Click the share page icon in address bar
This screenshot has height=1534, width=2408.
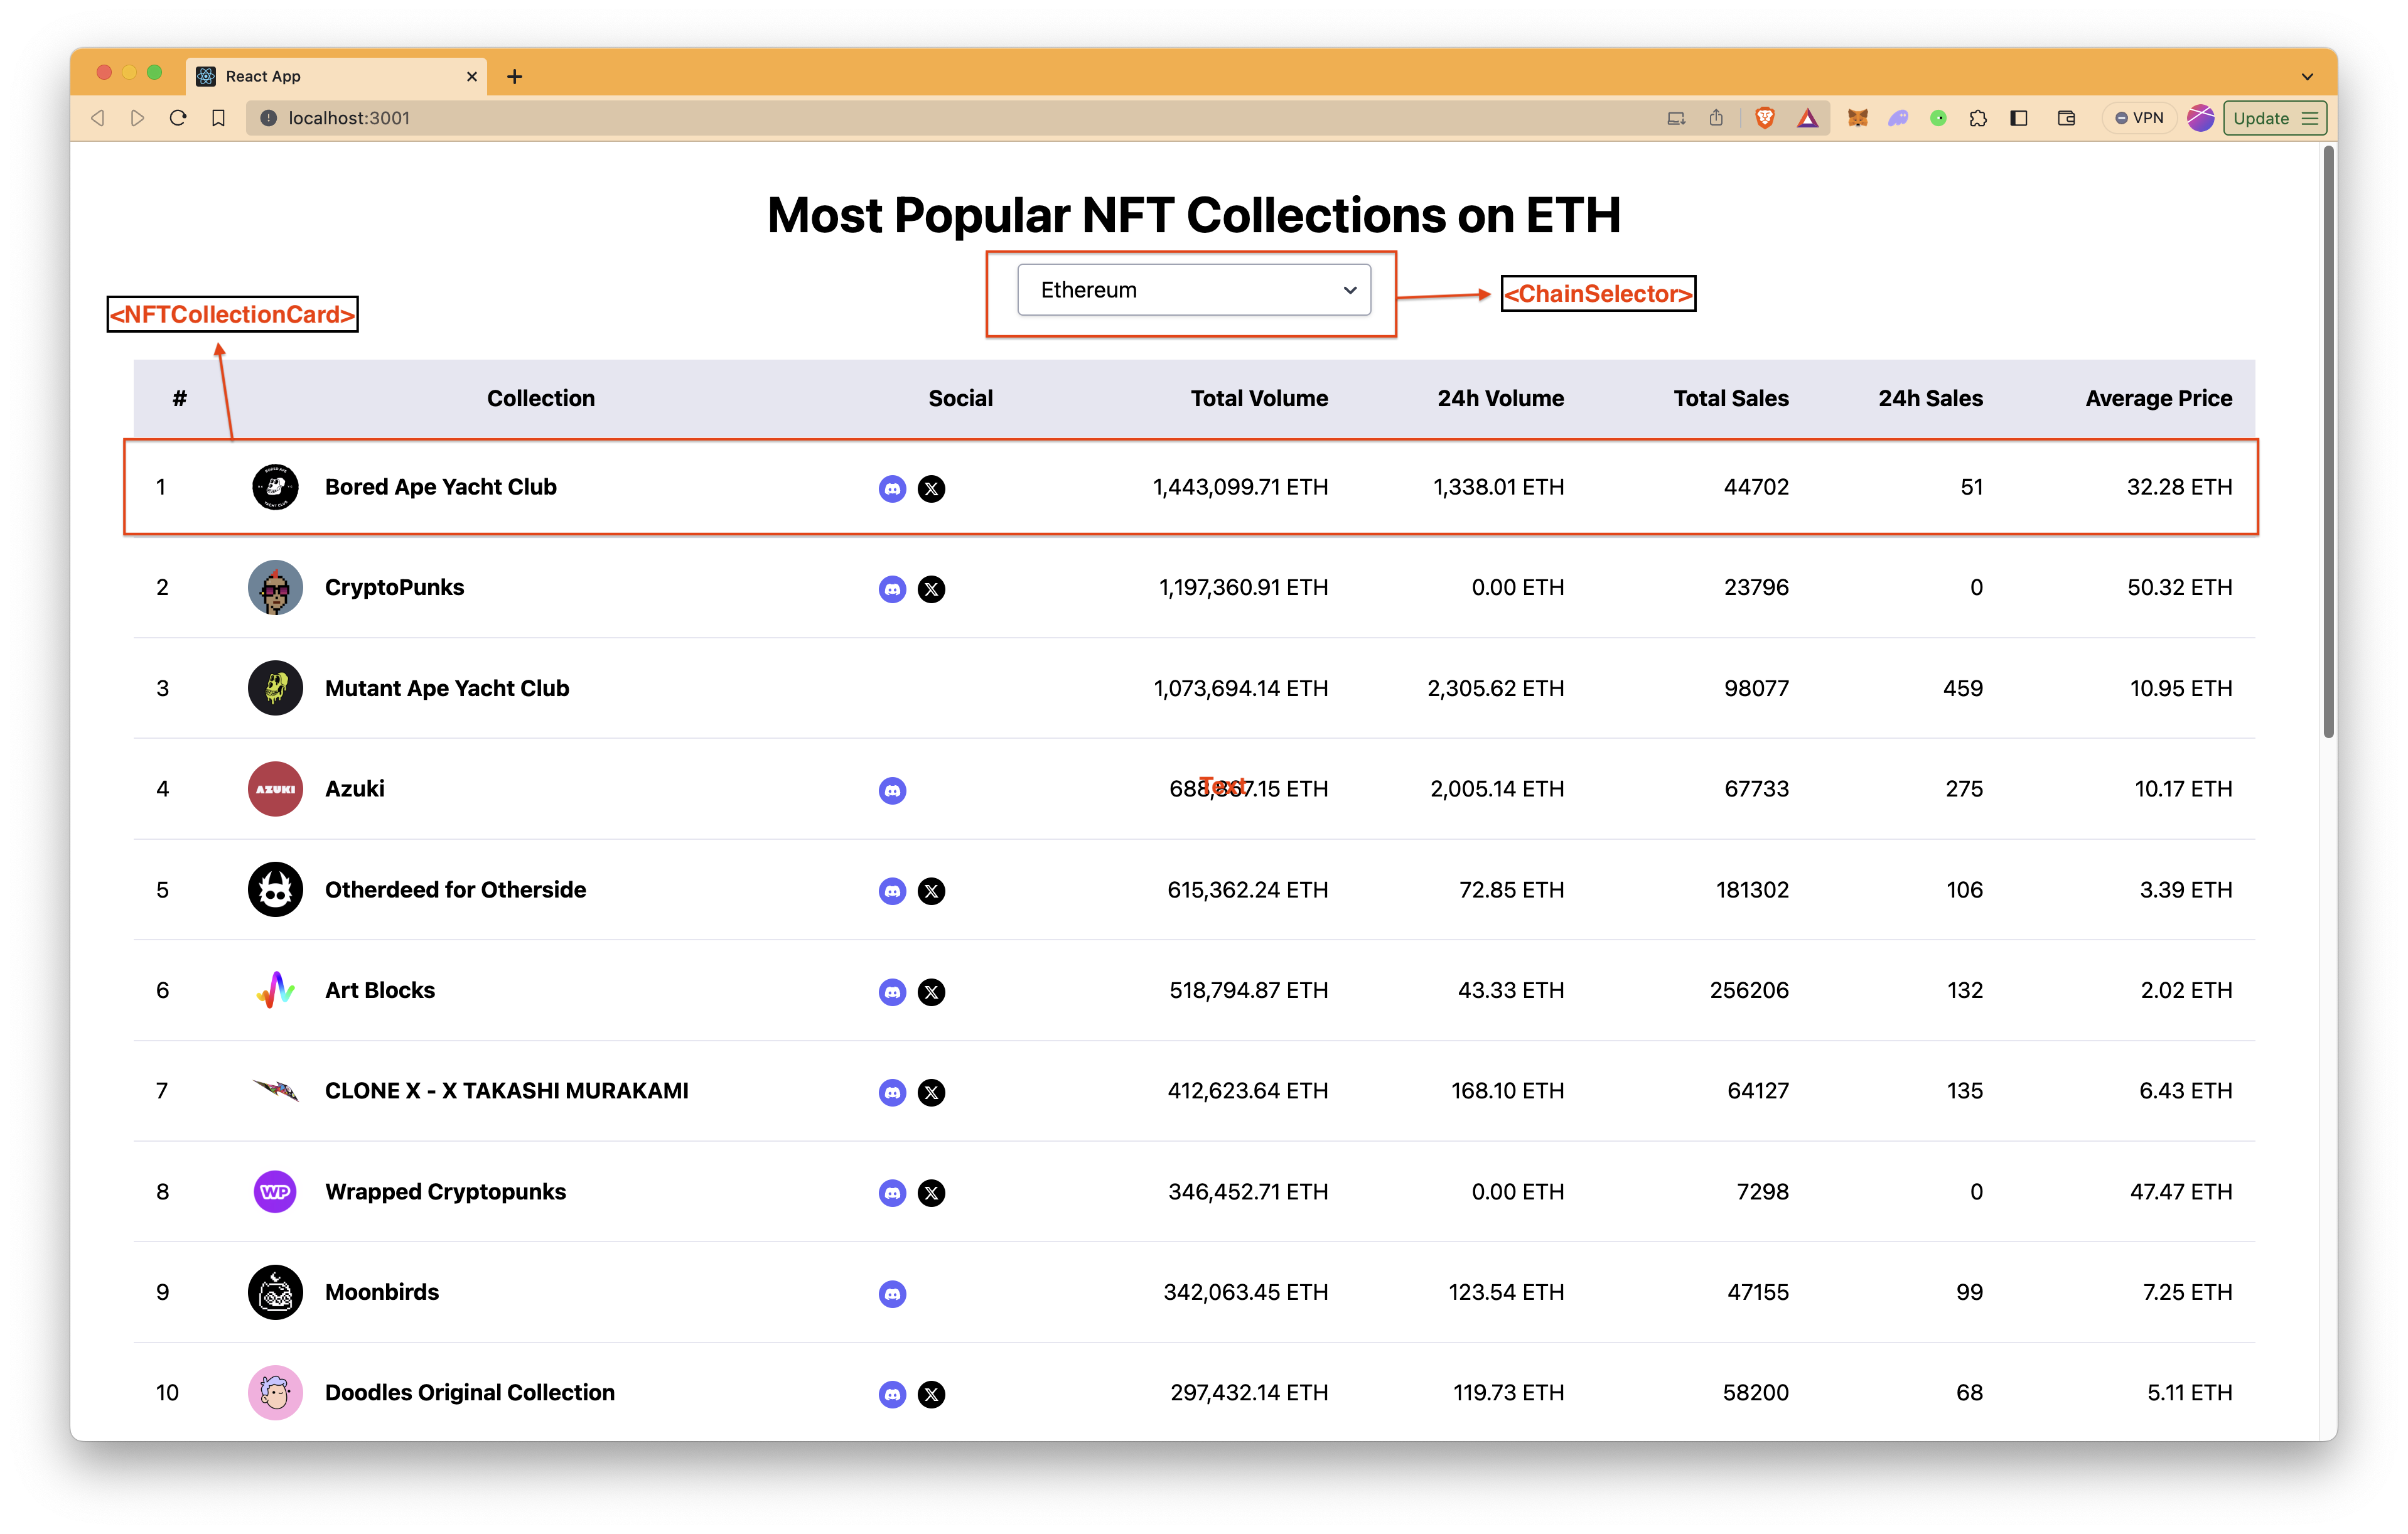(1715, 118)
